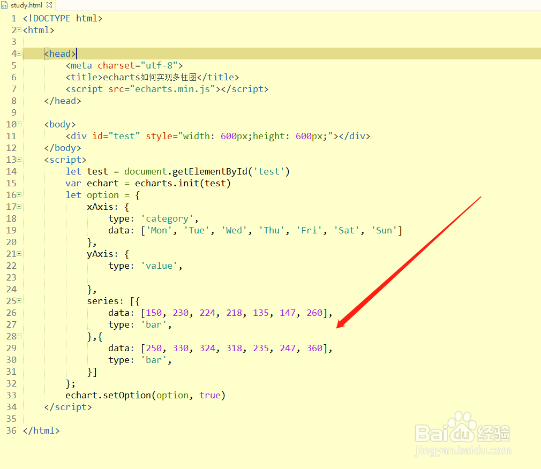541x469 pixels.
Task: Click the closing </script> tag on line 34
Action: click(x=68, y=407)
